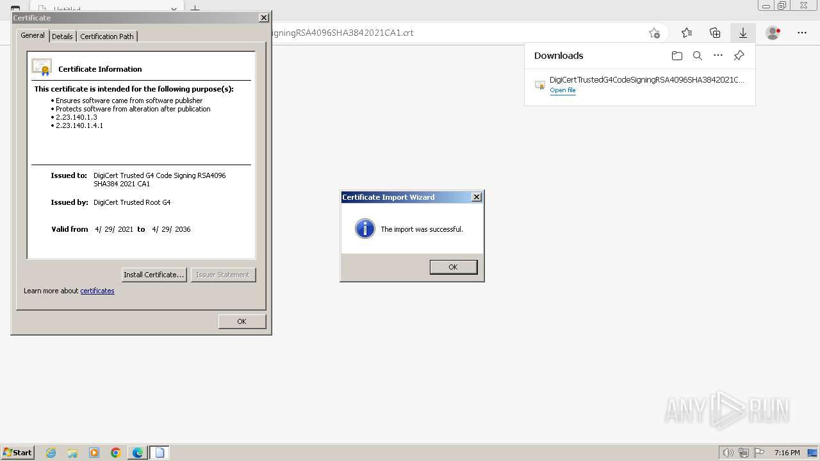Search downloads with magnifier icon
Viewport: 820px width, 461px height.
[x=698, y=56]
